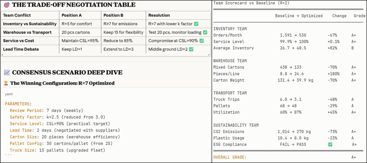
Task: Click the Pallet Config line in yaml block
Action: point(61,143)
